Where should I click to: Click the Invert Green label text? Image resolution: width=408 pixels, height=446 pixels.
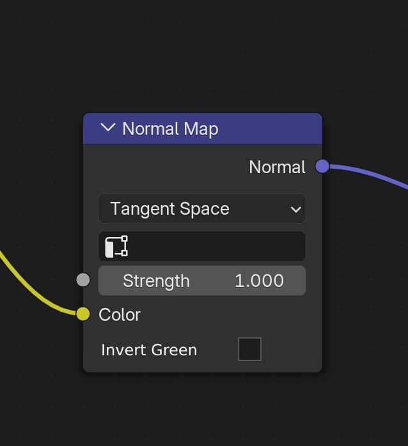click(149, 350)
